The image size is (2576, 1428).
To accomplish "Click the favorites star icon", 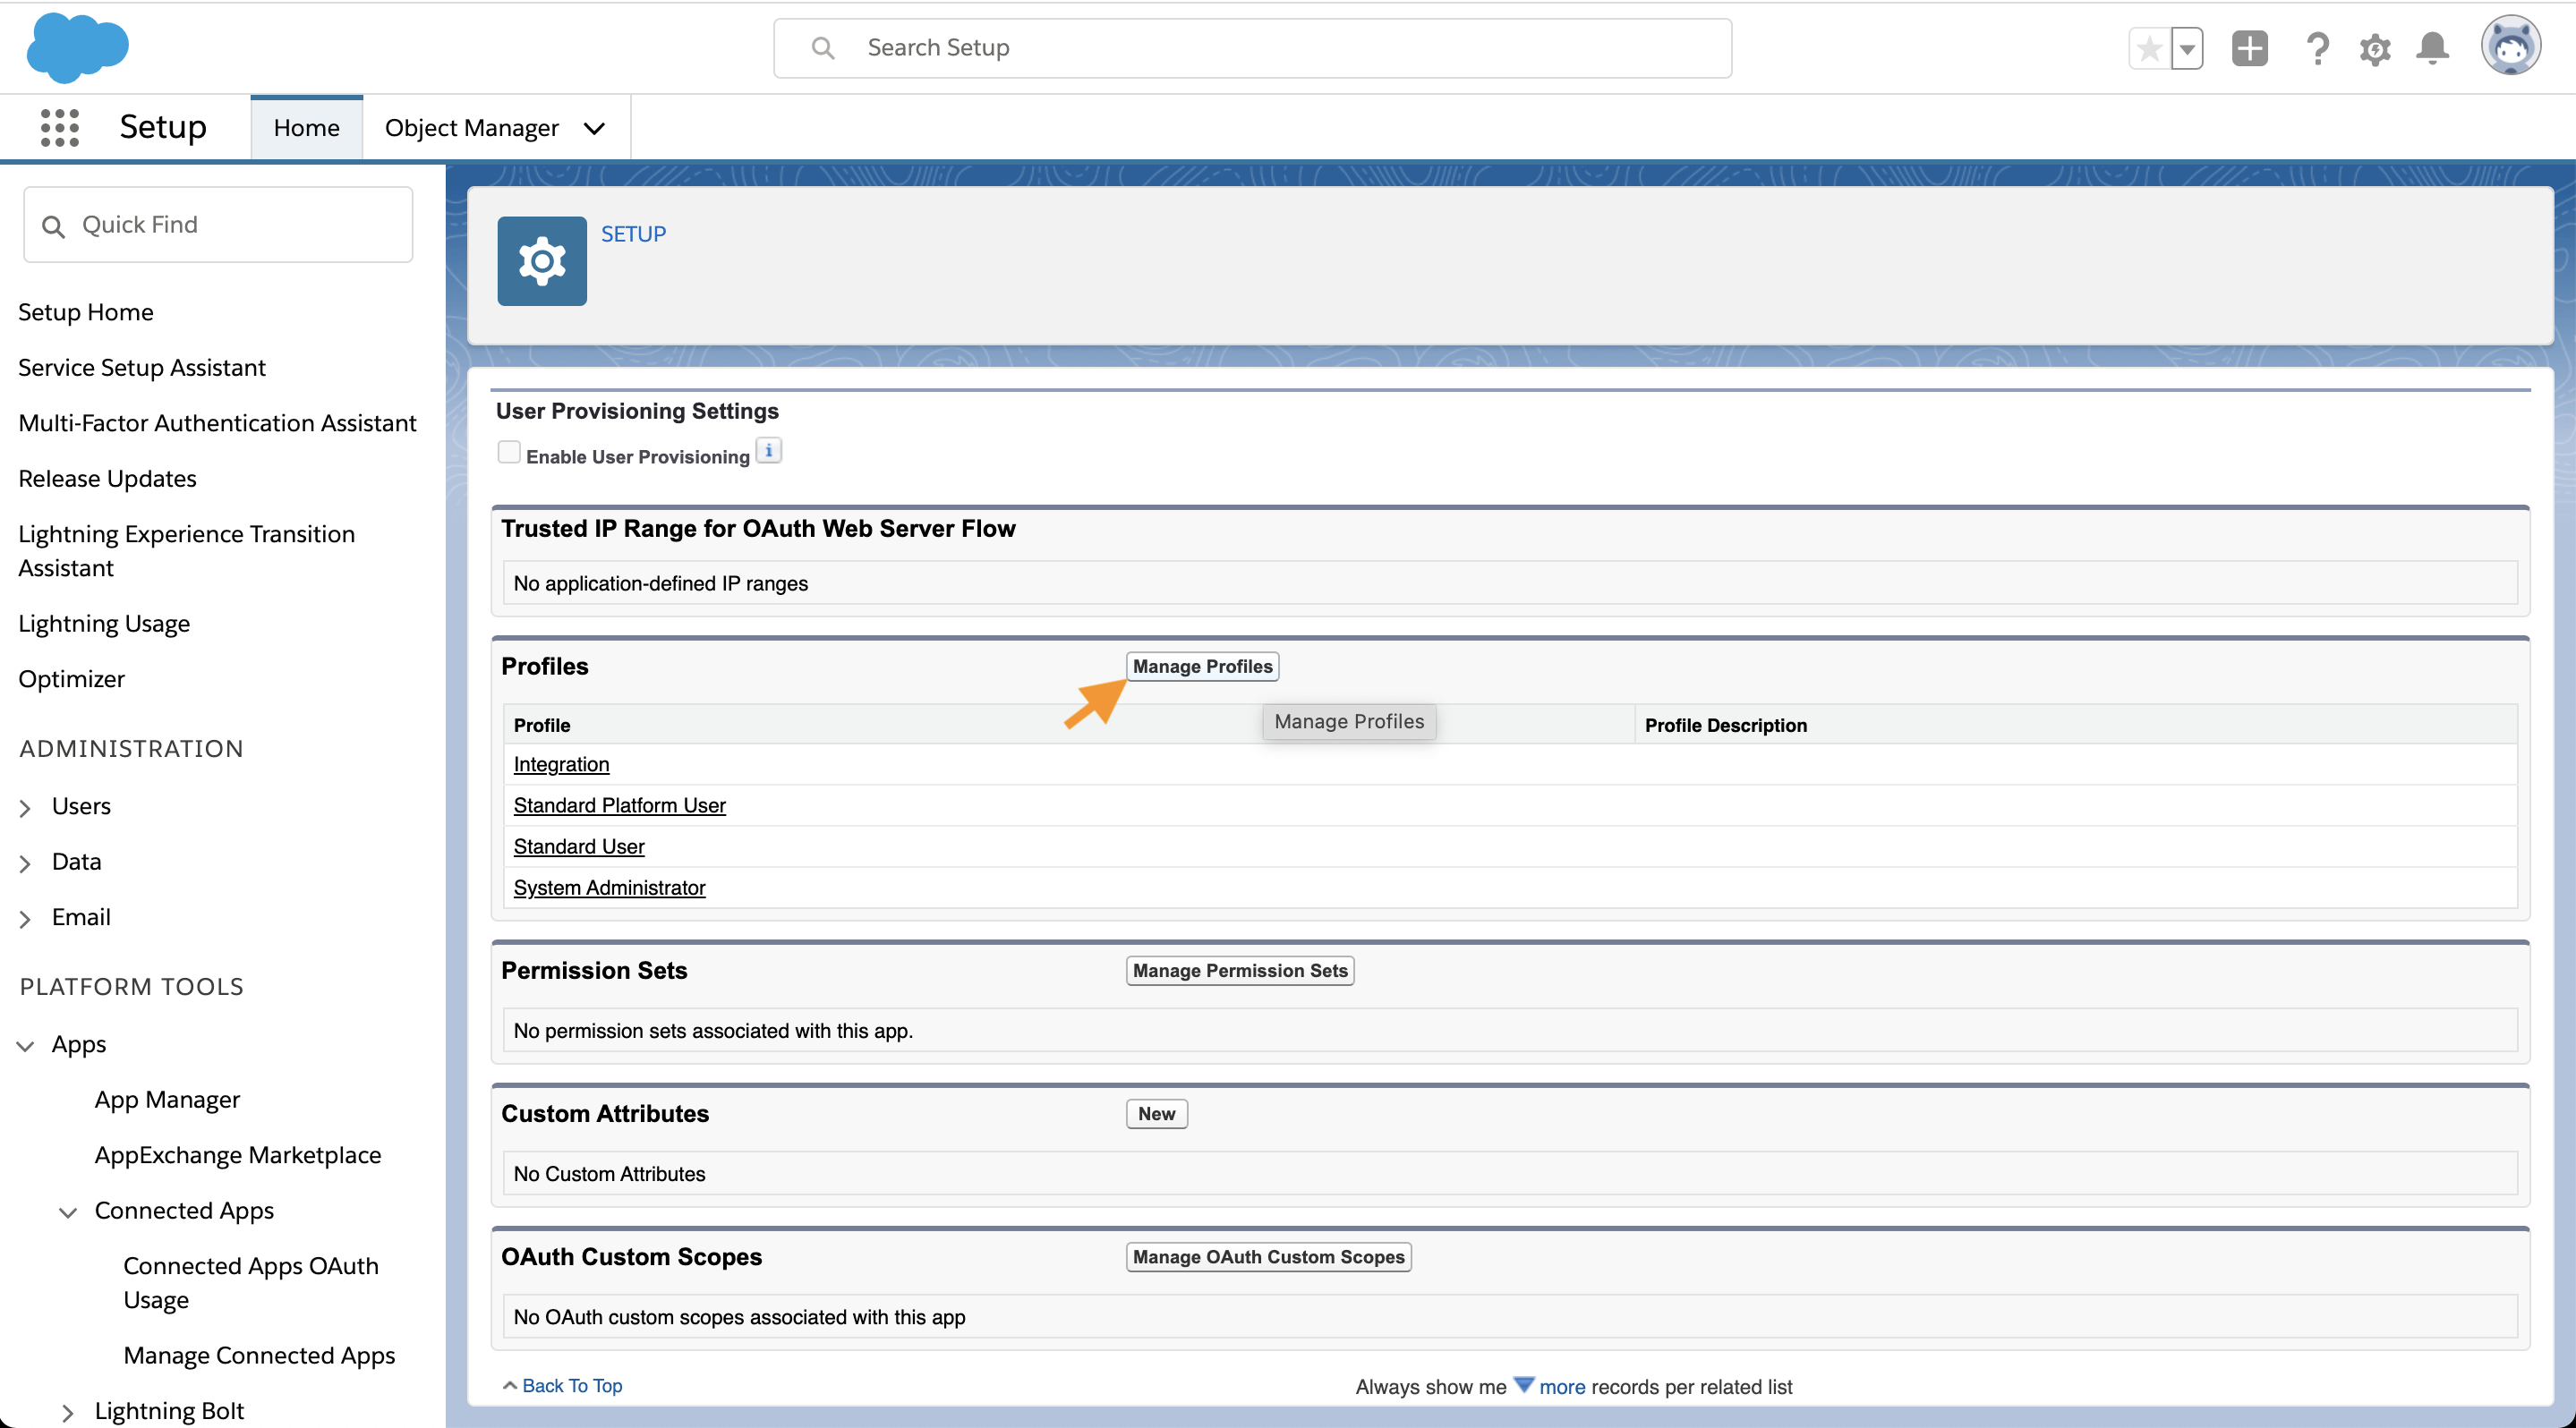I will [2149, 48].
